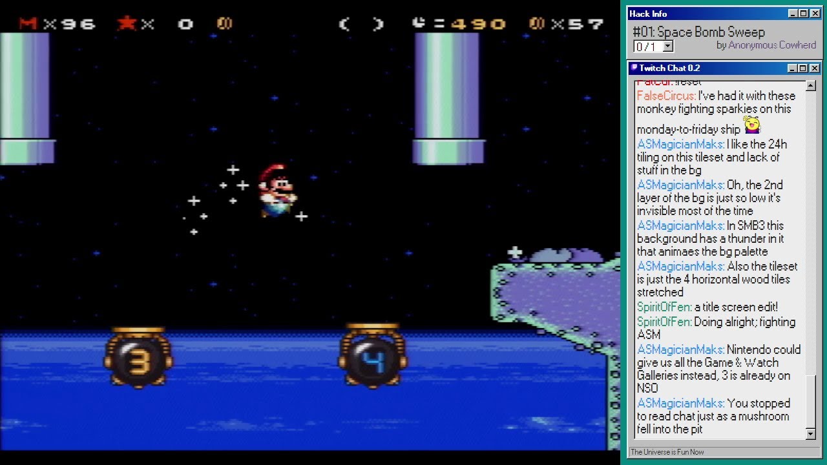827x465 pixels.
Task: Click the lives count x96
Action: (x=69, y=25)
